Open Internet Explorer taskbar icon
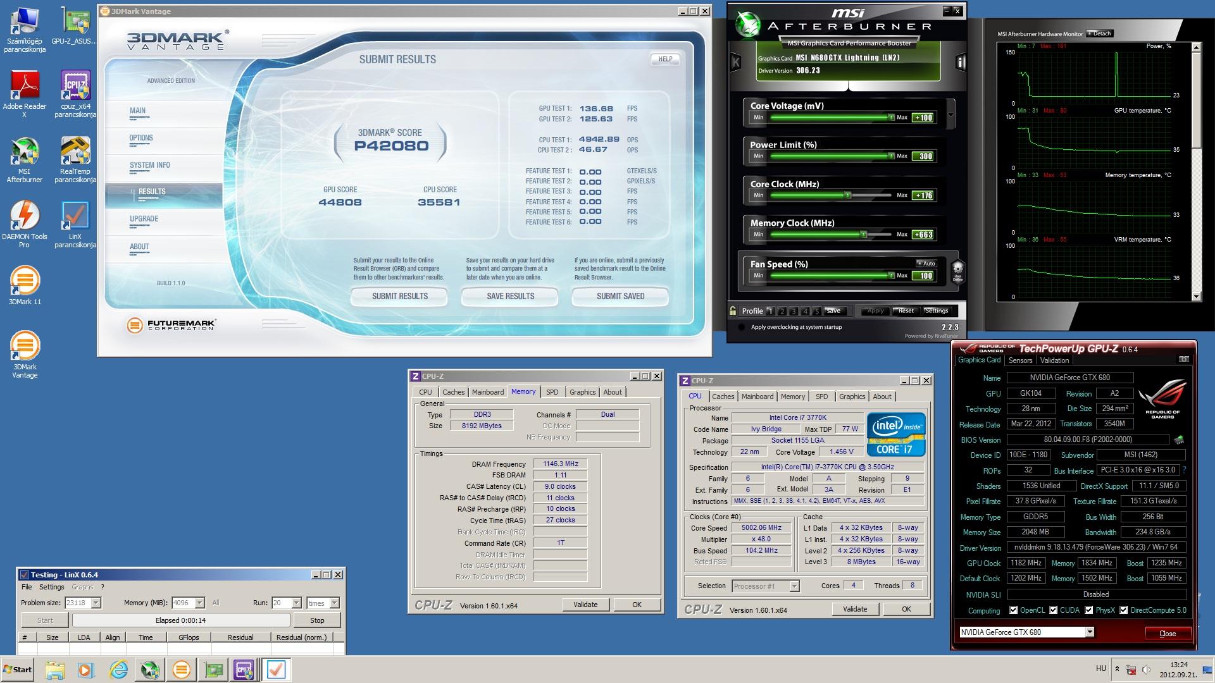The height and width of the screenshot is (683, 1215). coord(118,670)
